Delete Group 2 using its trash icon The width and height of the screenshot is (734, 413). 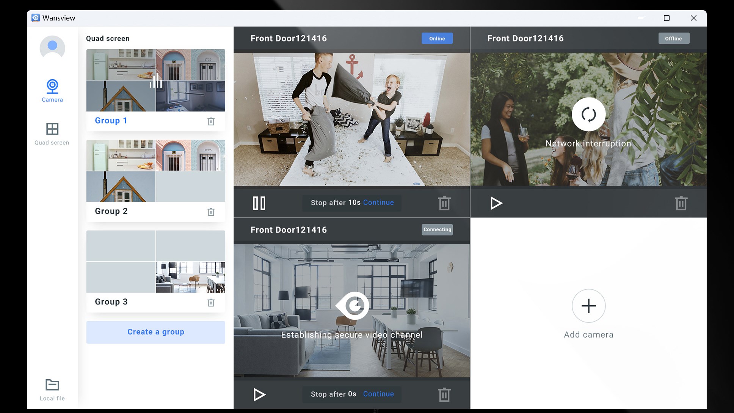[x=211, y=212]
